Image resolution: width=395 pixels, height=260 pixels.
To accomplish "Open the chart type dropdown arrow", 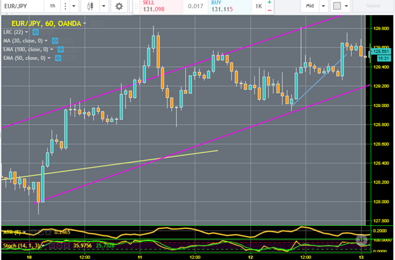I will (x=102, y=7).
